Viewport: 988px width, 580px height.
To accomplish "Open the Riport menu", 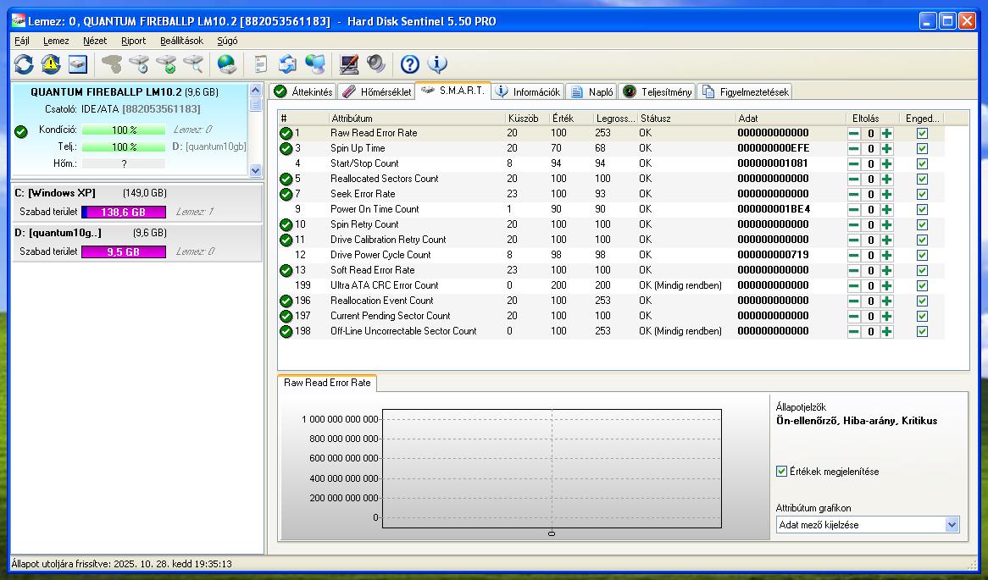I will [x=133, y=41].
